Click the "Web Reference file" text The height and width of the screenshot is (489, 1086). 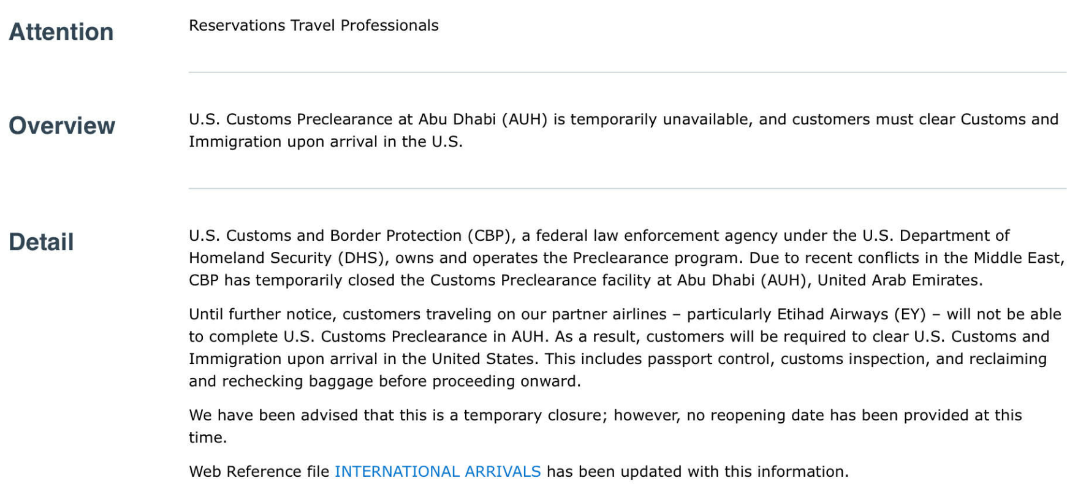[259, 471]
